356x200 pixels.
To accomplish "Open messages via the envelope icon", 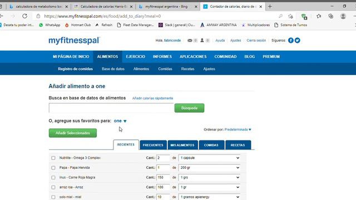I will (x=190, y=41).
